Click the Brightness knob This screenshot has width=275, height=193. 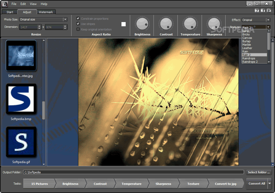pyautogui.click(x=142, y=24)
